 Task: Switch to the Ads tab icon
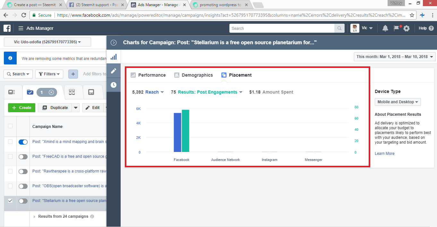coord(91,92)
